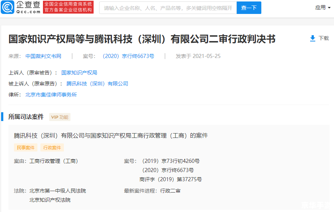
Task: Click the red 全国企业信用查询系统 banner
Action: click(x=68, y=7)
